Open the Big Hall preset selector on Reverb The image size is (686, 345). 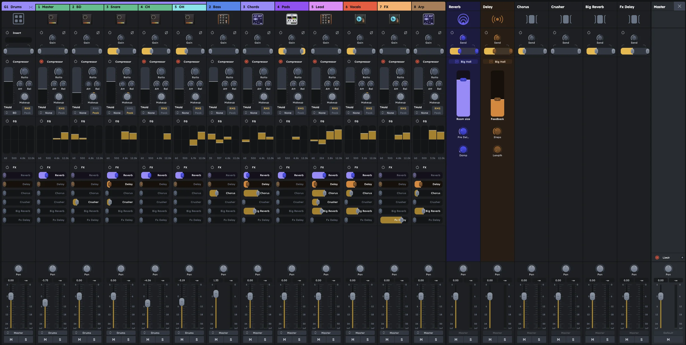pos(463,62)
